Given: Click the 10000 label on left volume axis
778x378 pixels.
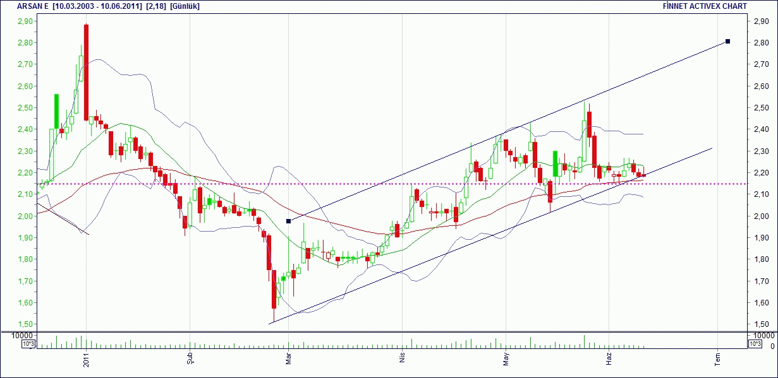Looking at the screenshot, I should (x=23, y=335).
